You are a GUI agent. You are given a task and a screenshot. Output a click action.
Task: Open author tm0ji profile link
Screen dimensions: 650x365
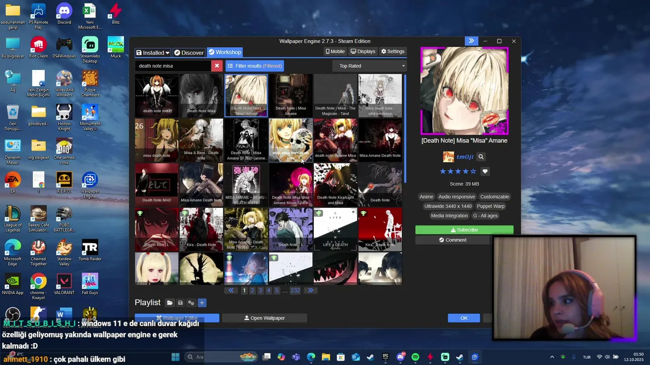[x=465, y=157]
